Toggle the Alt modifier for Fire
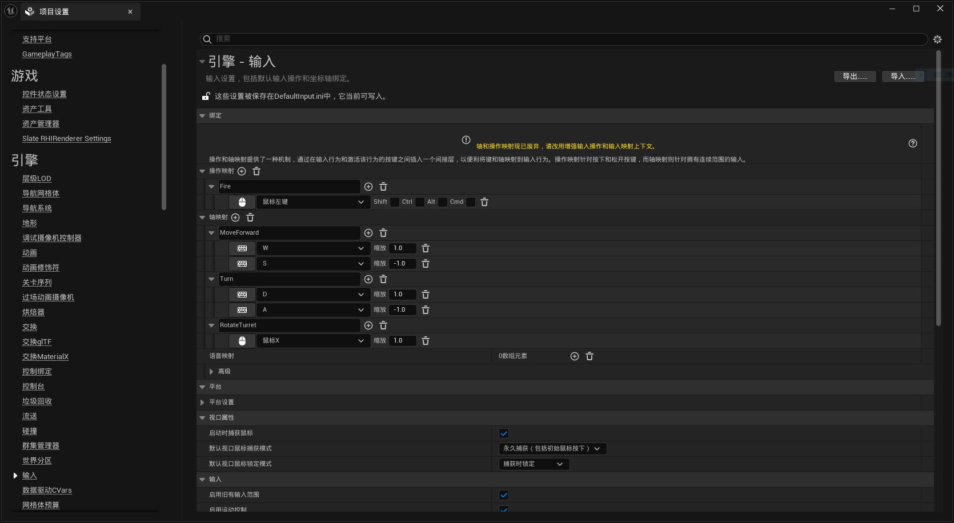 (443, 202)
